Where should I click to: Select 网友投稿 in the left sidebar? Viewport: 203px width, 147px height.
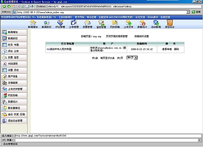(x=14, y=95)
